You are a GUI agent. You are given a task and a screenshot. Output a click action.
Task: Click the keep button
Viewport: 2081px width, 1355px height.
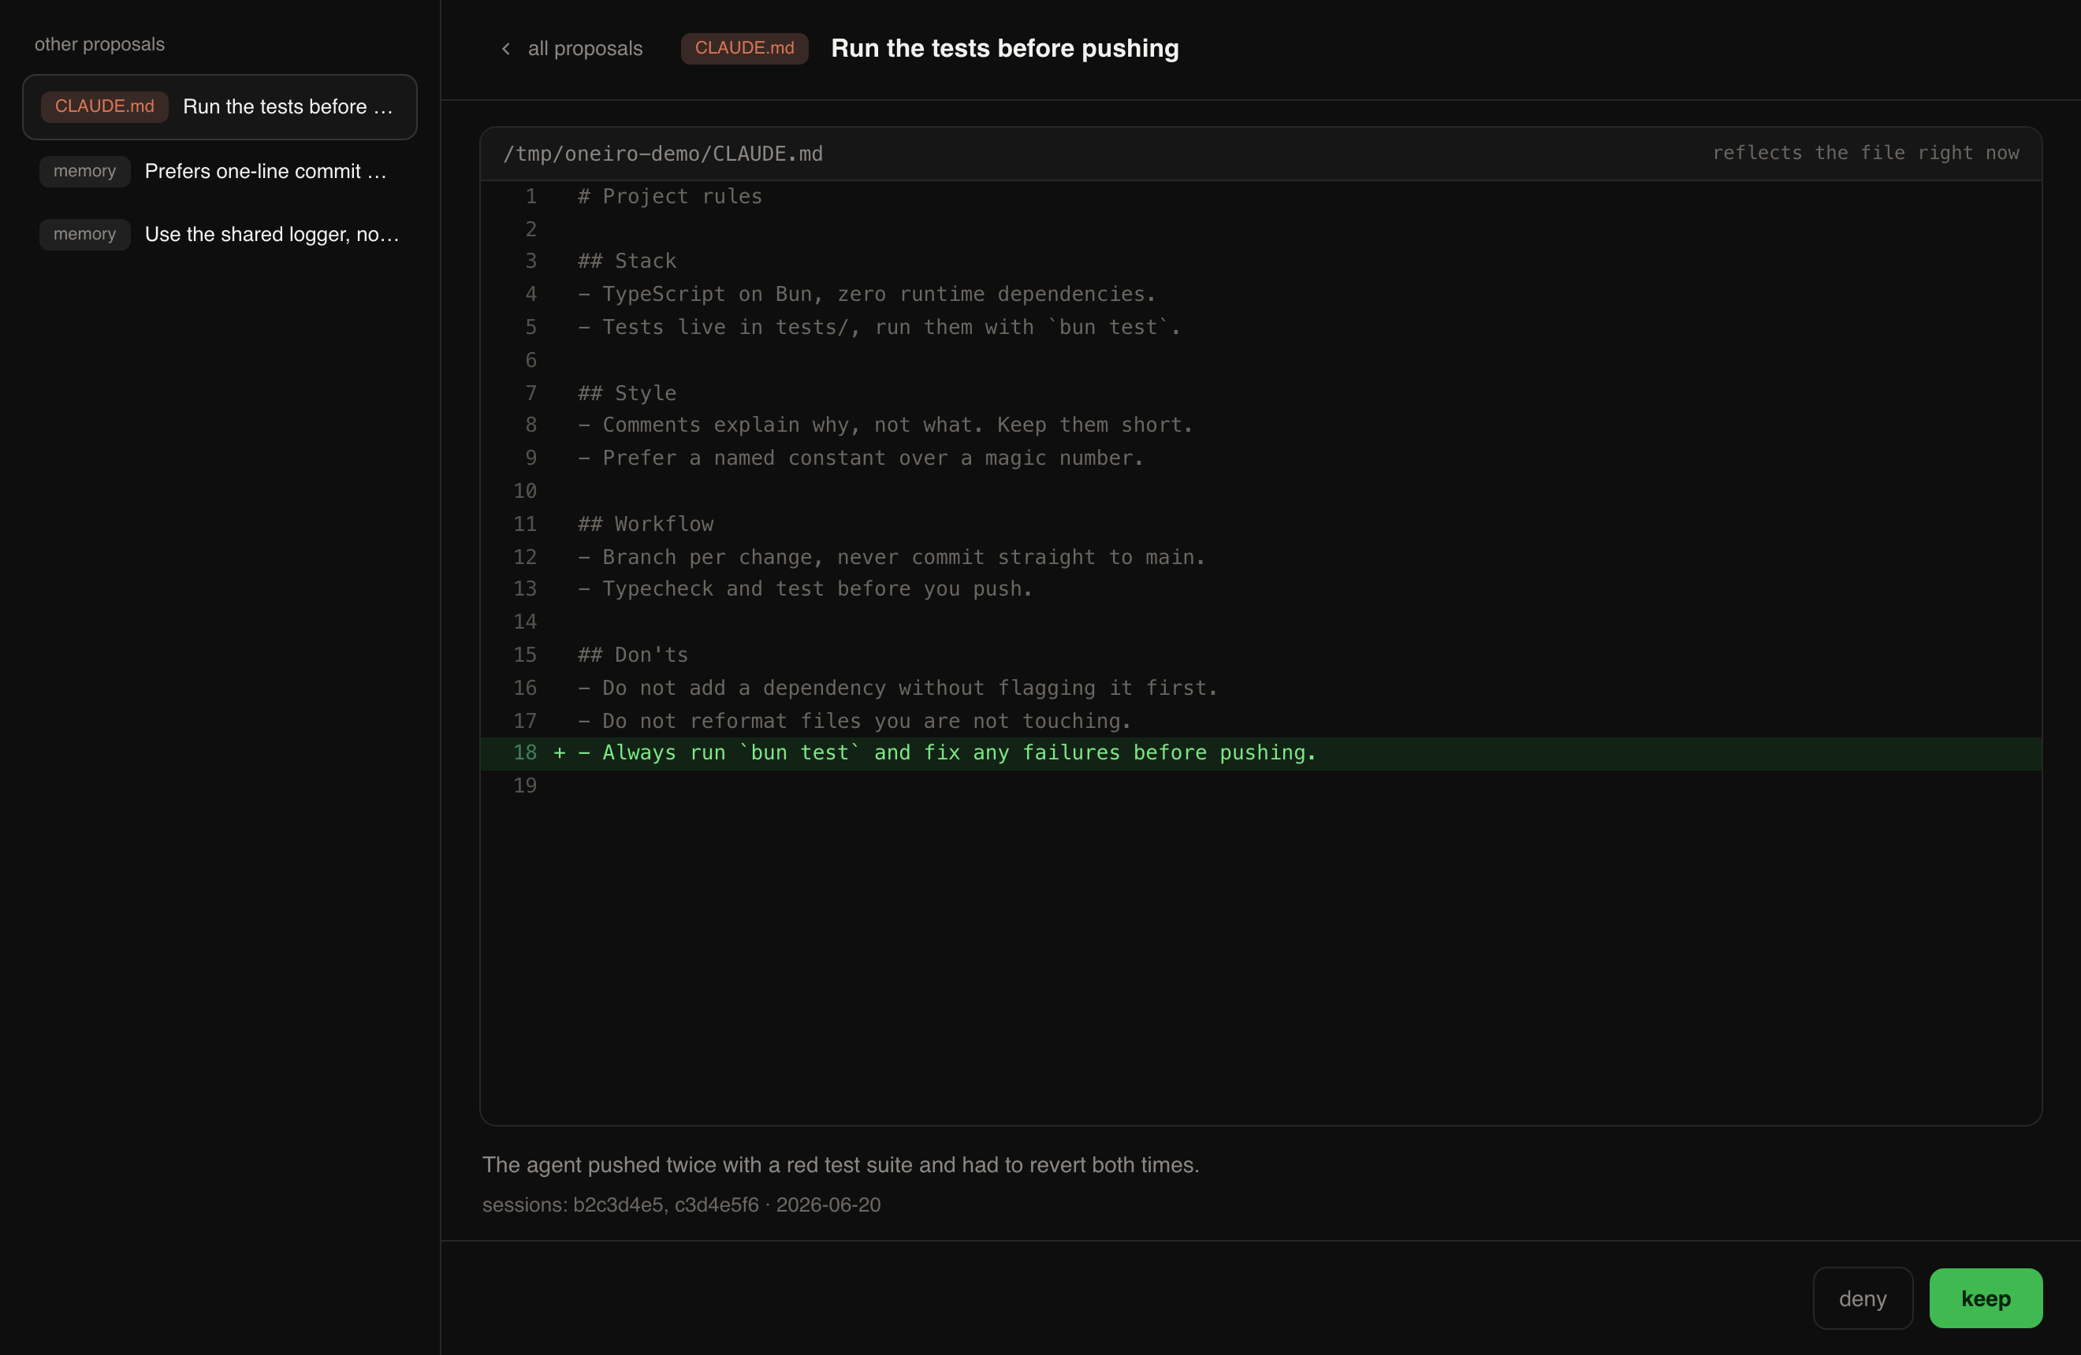[1986, 1298]
